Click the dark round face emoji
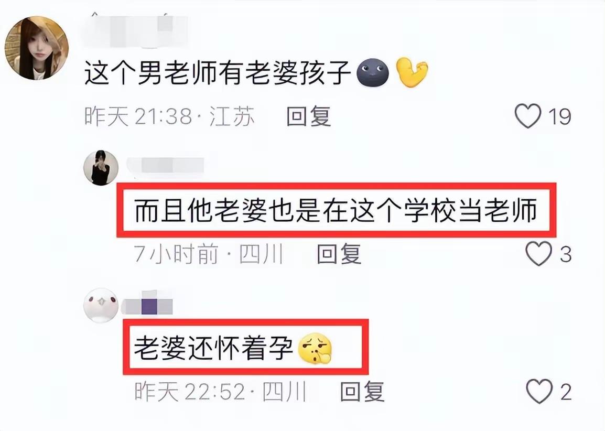 pyautogui.click(x=372, y=72)
